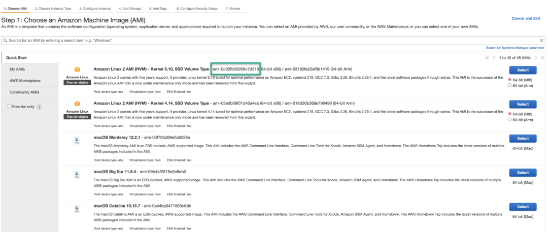Click Amazon Linux logo for Kernel 4.14 AMI

tap(77, 104)
